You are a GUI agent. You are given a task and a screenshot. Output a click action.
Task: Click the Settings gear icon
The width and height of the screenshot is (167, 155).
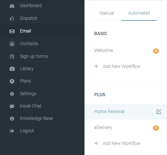(12, 94)
